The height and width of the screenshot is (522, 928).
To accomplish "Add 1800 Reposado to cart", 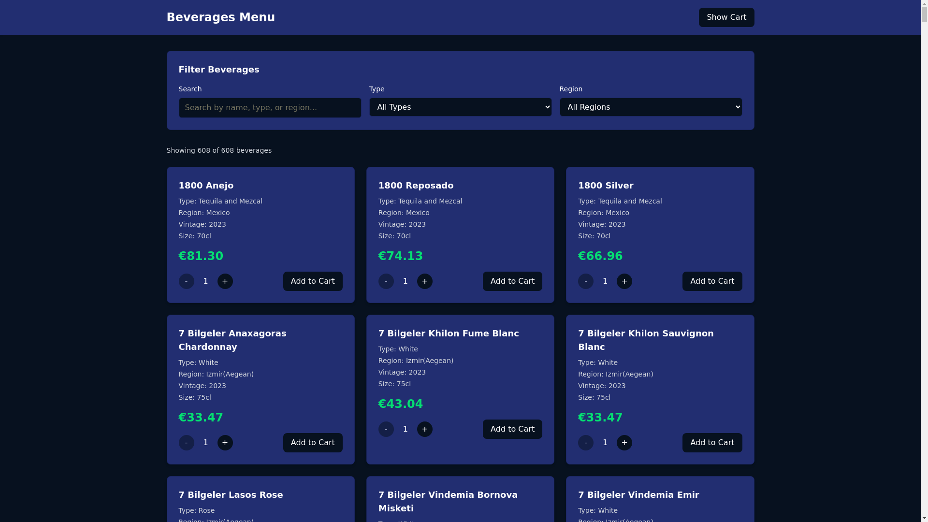I will [x=512, y=281].
